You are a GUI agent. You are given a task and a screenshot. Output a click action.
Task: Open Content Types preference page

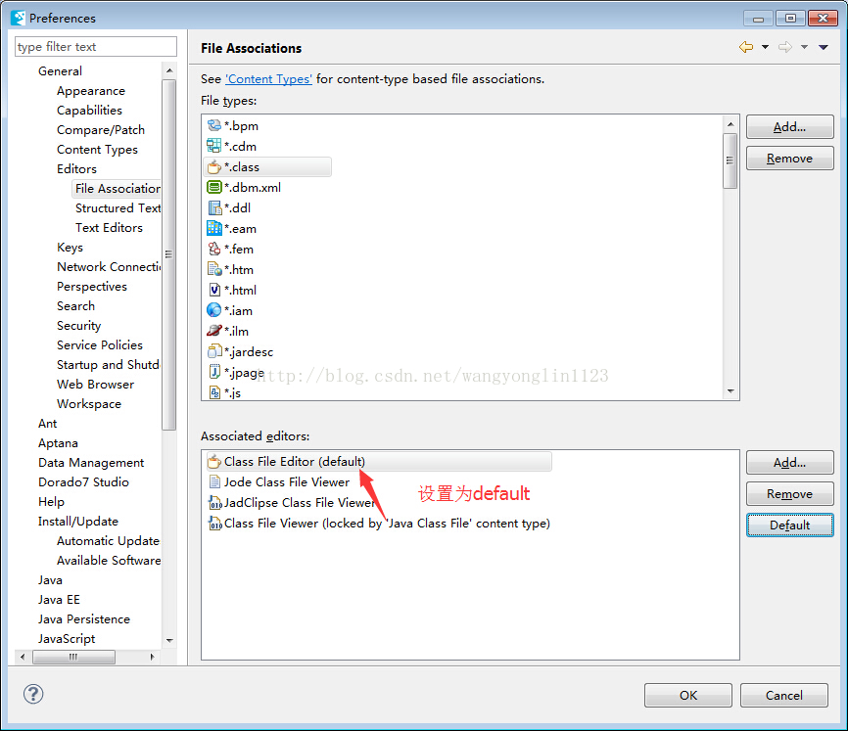pos(97,150)
